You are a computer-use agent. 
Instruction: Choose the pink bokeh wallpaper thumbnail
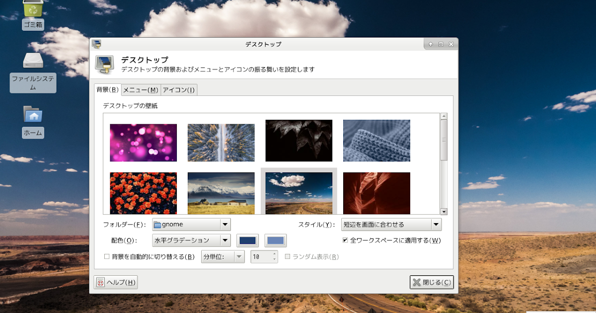(143, 143)
